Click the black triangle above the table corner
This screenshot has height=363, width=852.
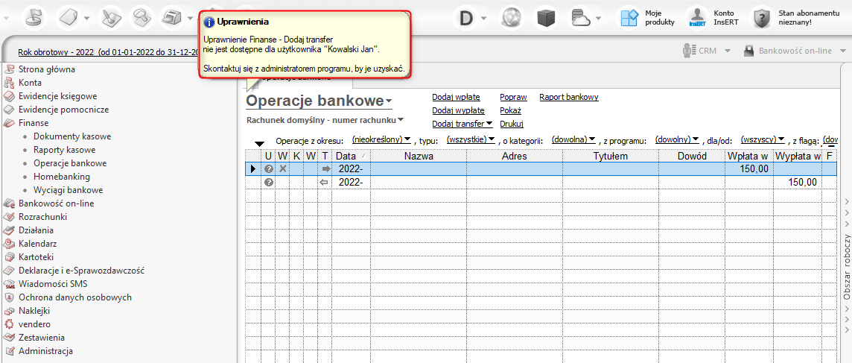(260, 144)
